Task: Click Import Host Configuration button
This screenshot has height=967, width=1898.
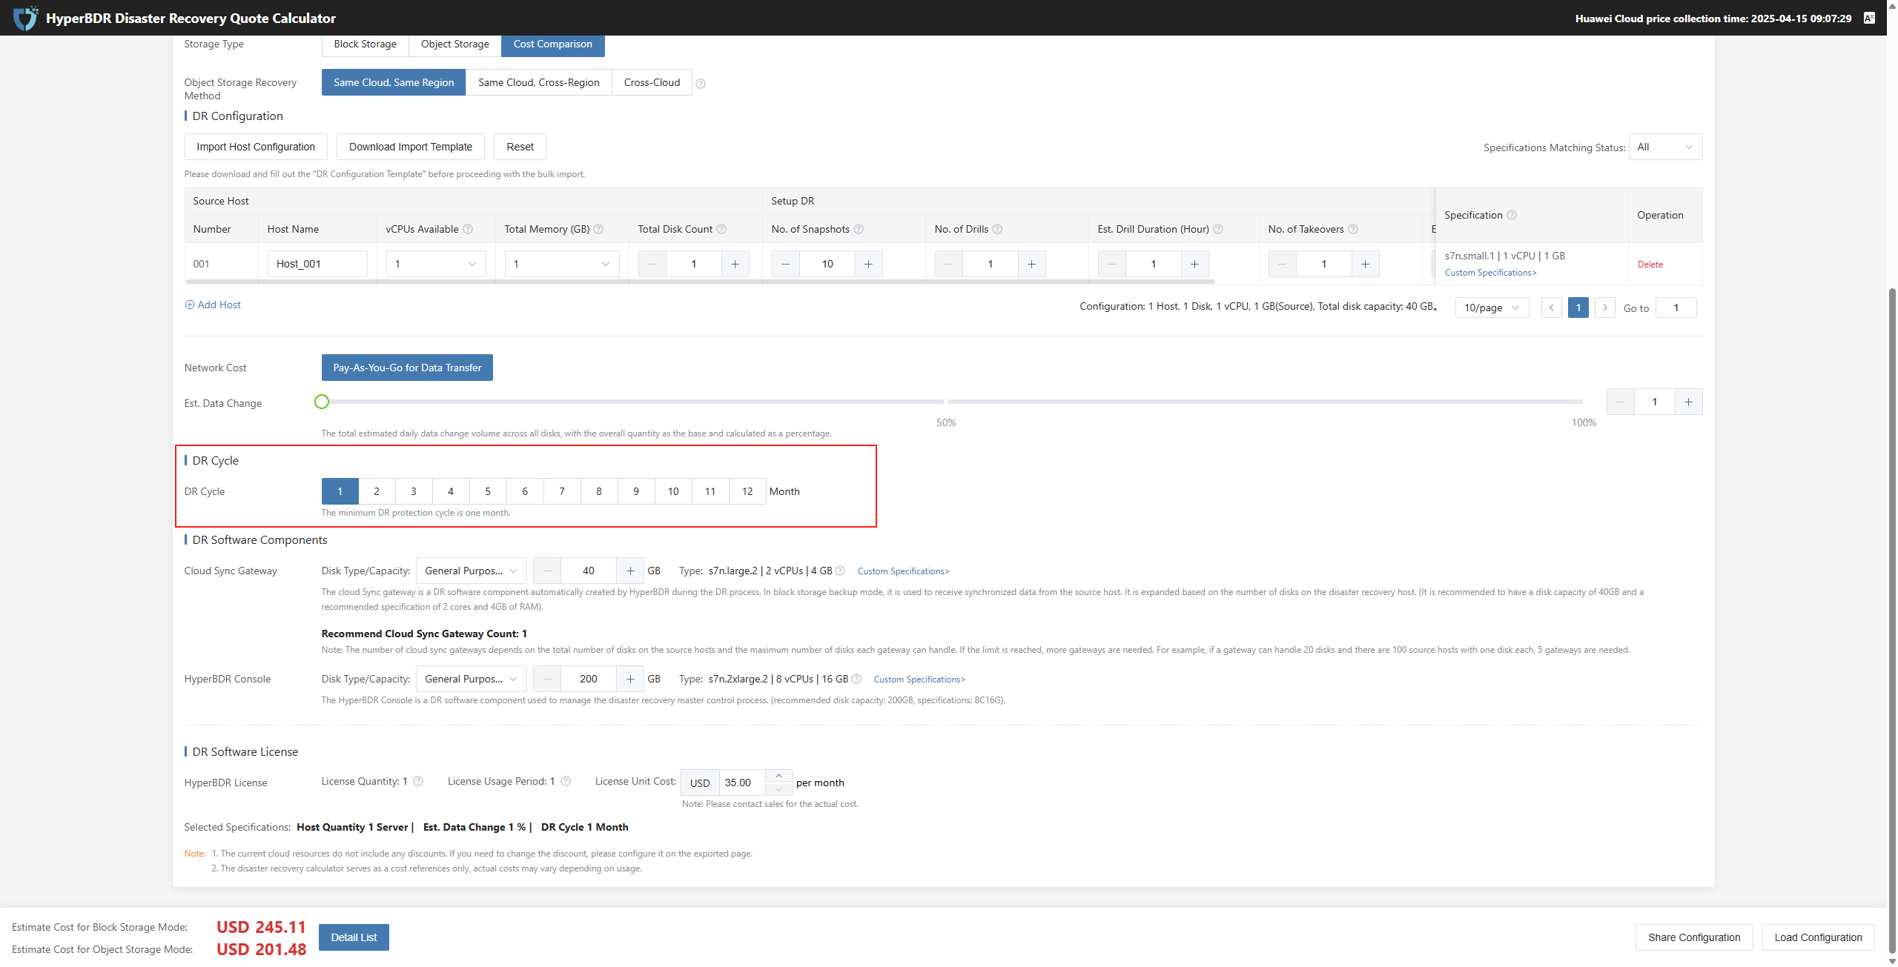Action: pos(256,147)
